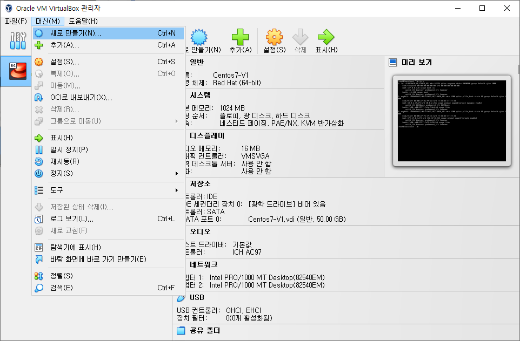Expand the 정지(S) submenu arrow
This screenshot has height=341, width=520.
[x=177, y=174]
